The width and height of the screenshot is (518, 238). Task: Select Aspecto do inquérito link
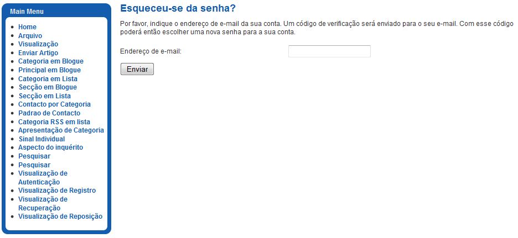coord(50,147)
